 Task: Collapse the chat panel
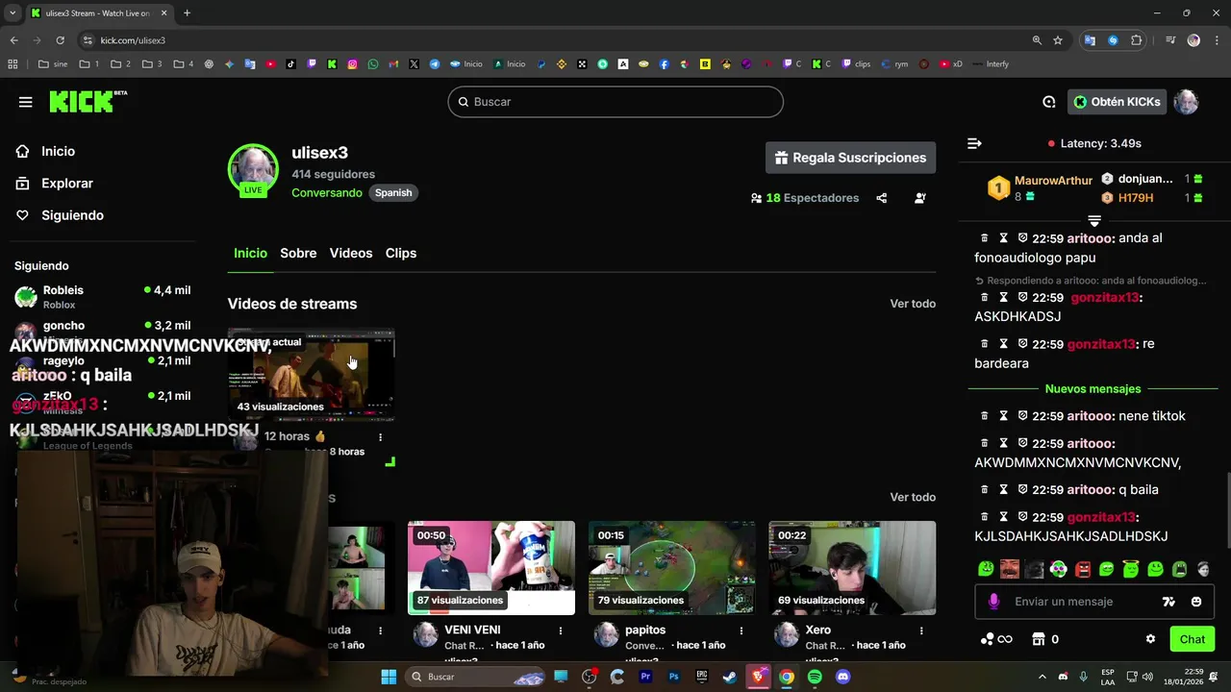tap(974, 143)
